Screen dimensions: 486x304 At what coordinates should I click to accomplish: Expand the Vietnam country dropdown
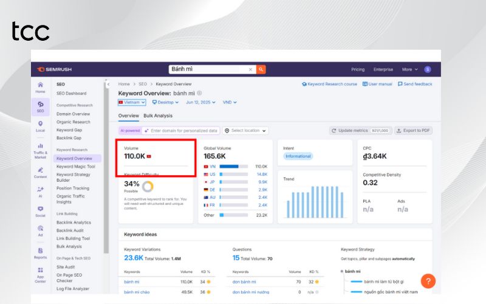tap(132, 102)
